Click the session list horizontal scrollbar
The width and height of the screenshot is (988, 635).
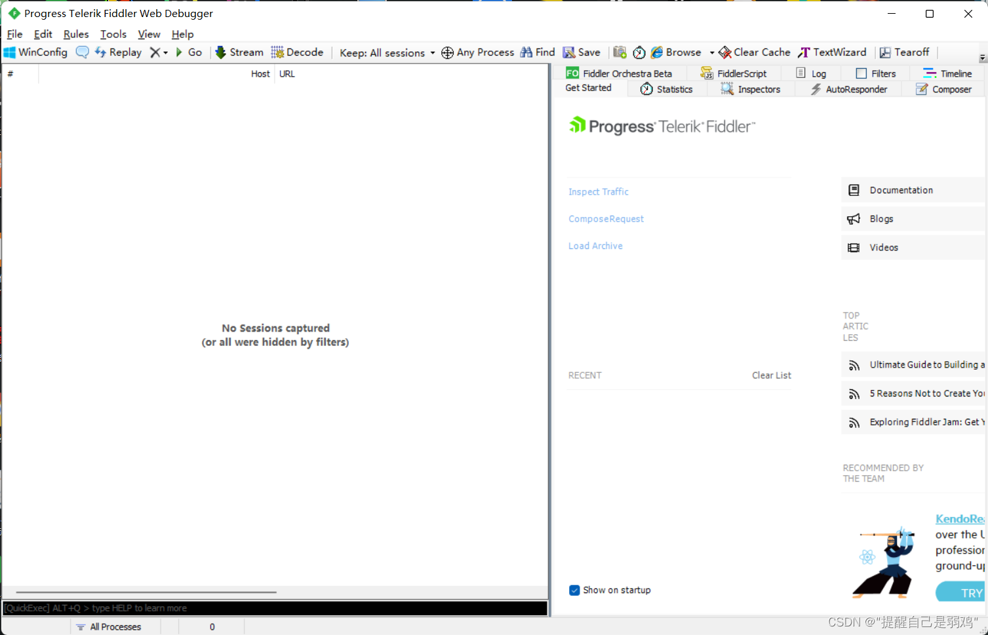(146, 592)
